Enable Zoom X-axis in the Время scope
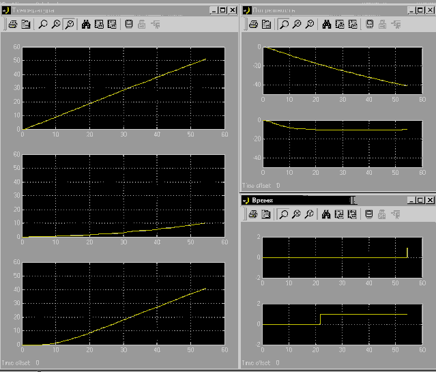This screenshot has width=436, height=372. tap(296, 214)
